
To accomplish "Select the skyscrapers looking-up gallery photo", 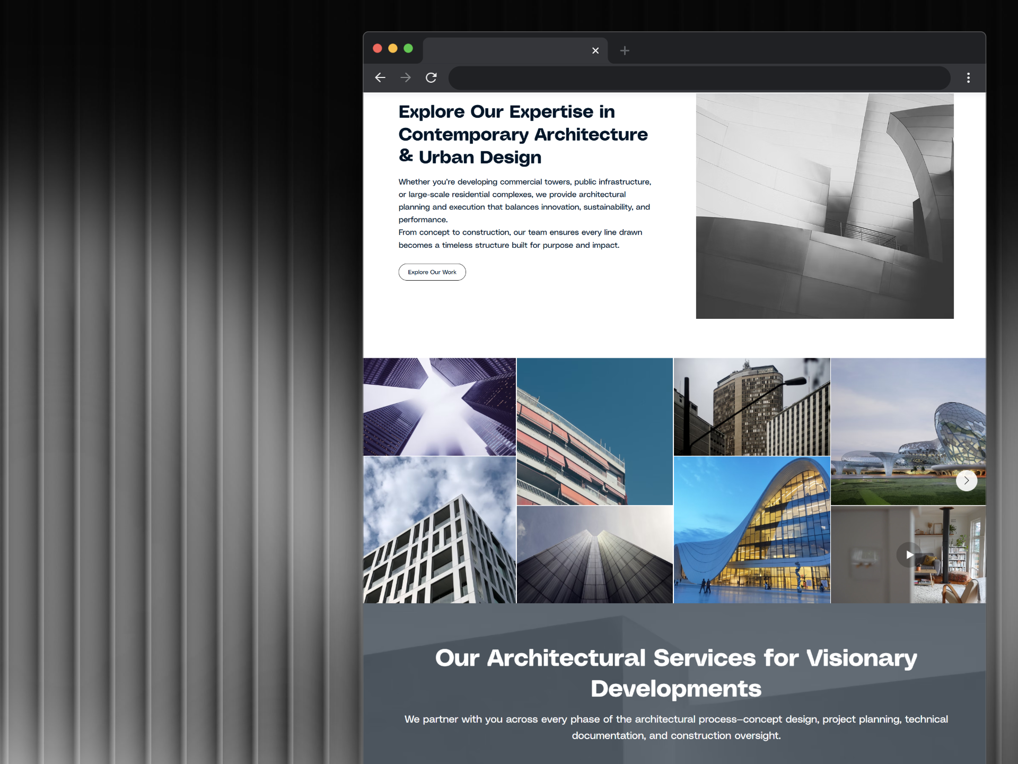I will pos(439,406).
